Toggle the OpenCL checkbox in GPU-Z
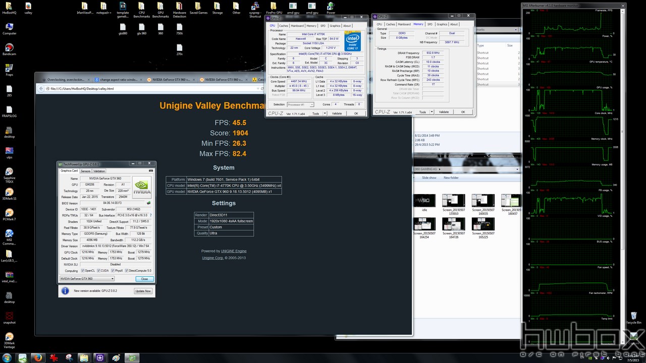Screen dimensions: 646x363 point(84,271)
